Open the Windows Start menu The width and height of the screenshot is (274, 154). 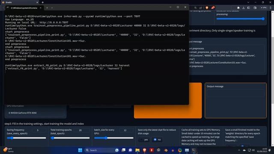coord(80,150)
